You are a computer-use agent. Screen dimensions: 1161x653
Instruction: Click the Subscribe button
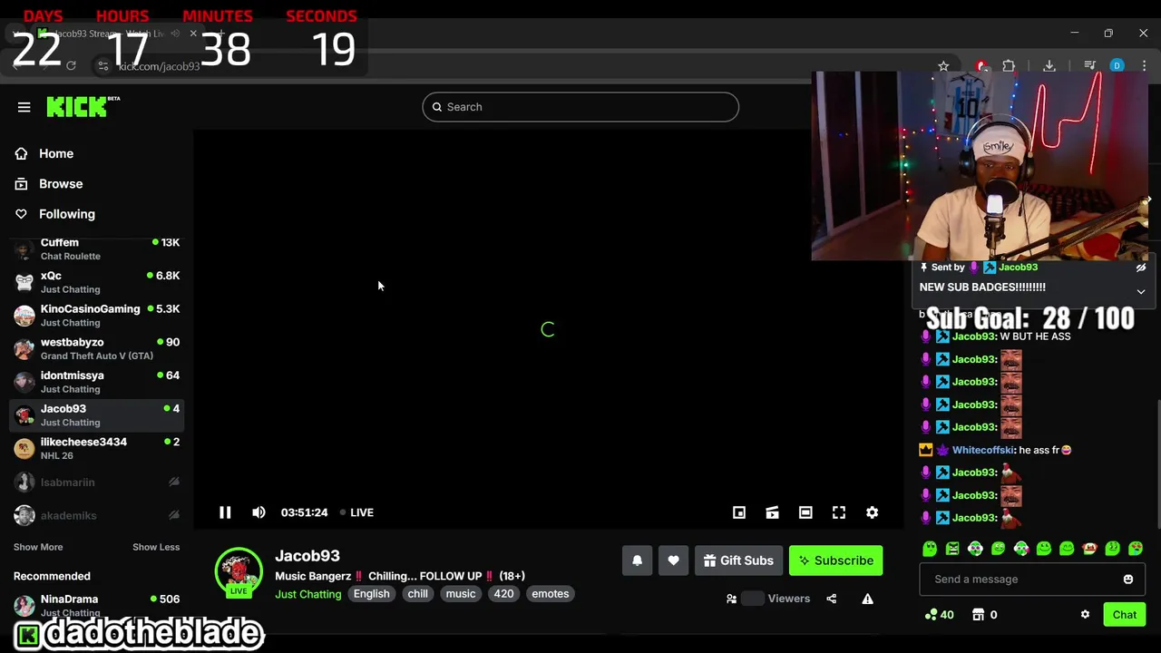pyautogui.click(x=835, y=560)
